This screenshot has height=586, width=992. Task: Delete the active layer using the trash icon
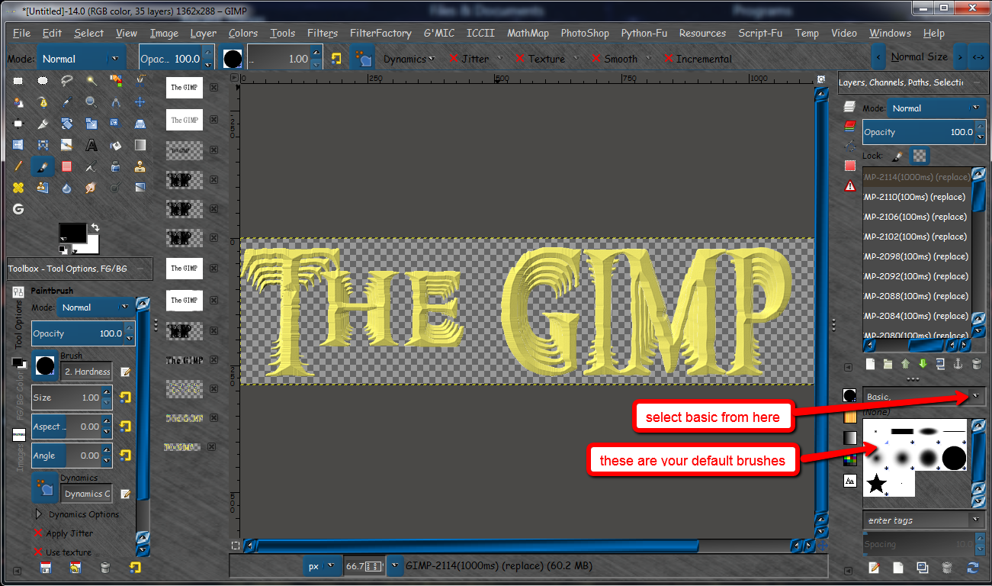click(x=977, y=364)
